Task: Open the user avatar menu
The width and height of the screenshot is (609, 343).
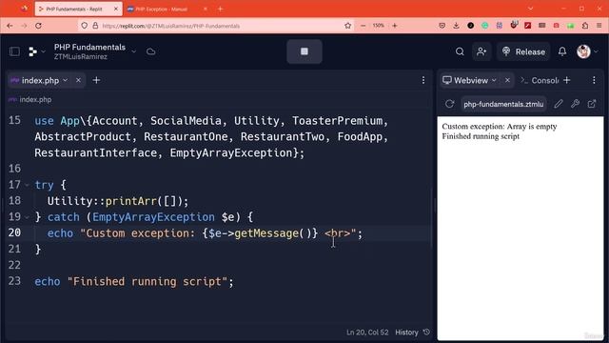Action: click(x=587, y=51)
